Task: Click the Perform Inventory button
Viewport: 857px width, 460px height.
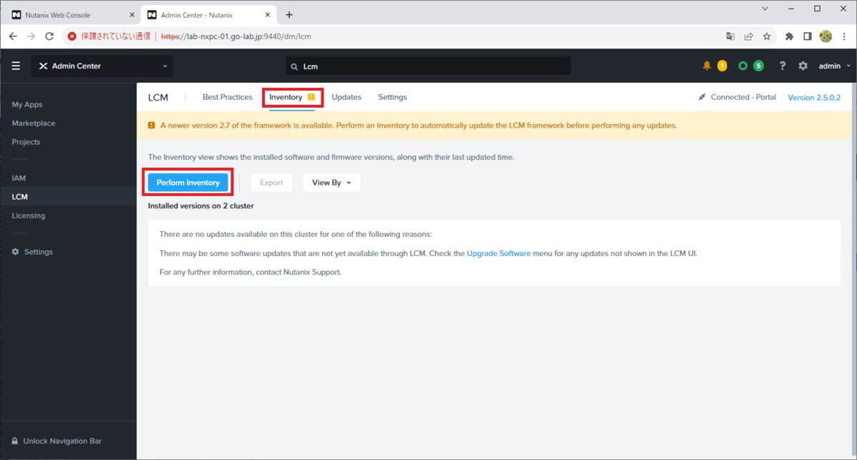Action: [x=188, y=183]
